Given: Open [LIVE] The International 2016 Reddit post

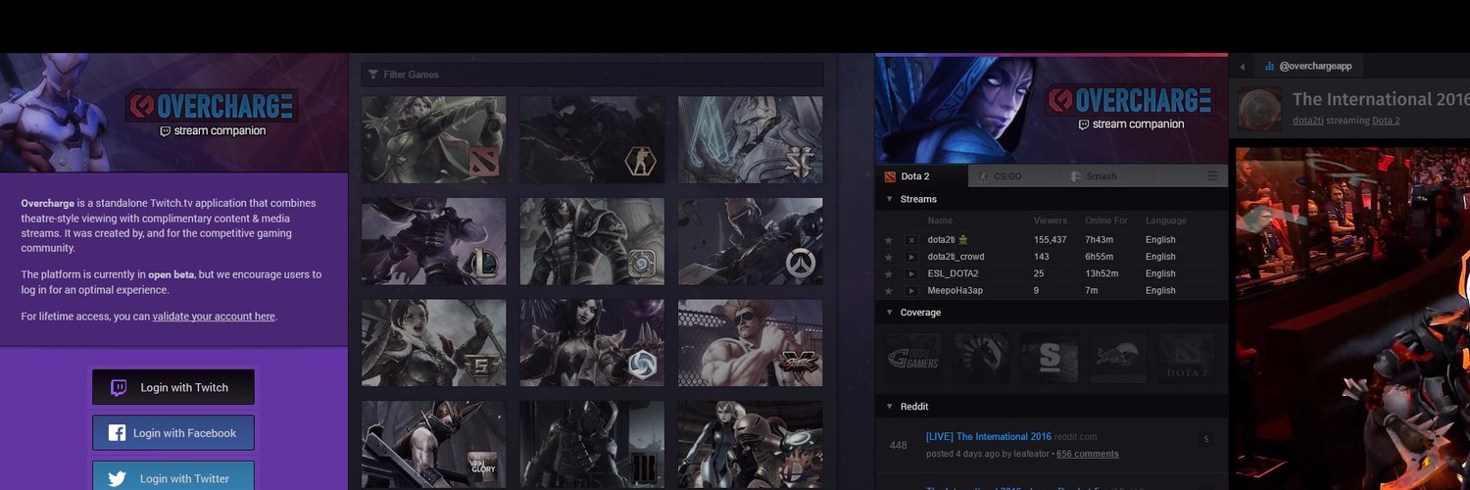Looking at the screenshot, I should [988, 437].
